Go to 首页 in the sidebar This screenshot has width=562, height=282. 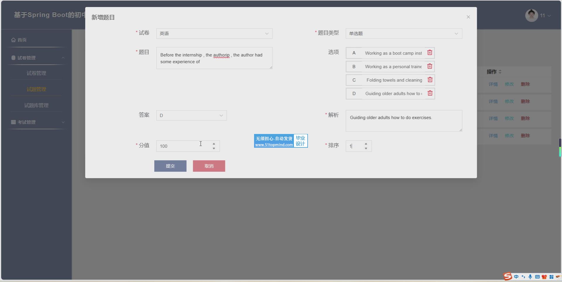pos(22,40)
